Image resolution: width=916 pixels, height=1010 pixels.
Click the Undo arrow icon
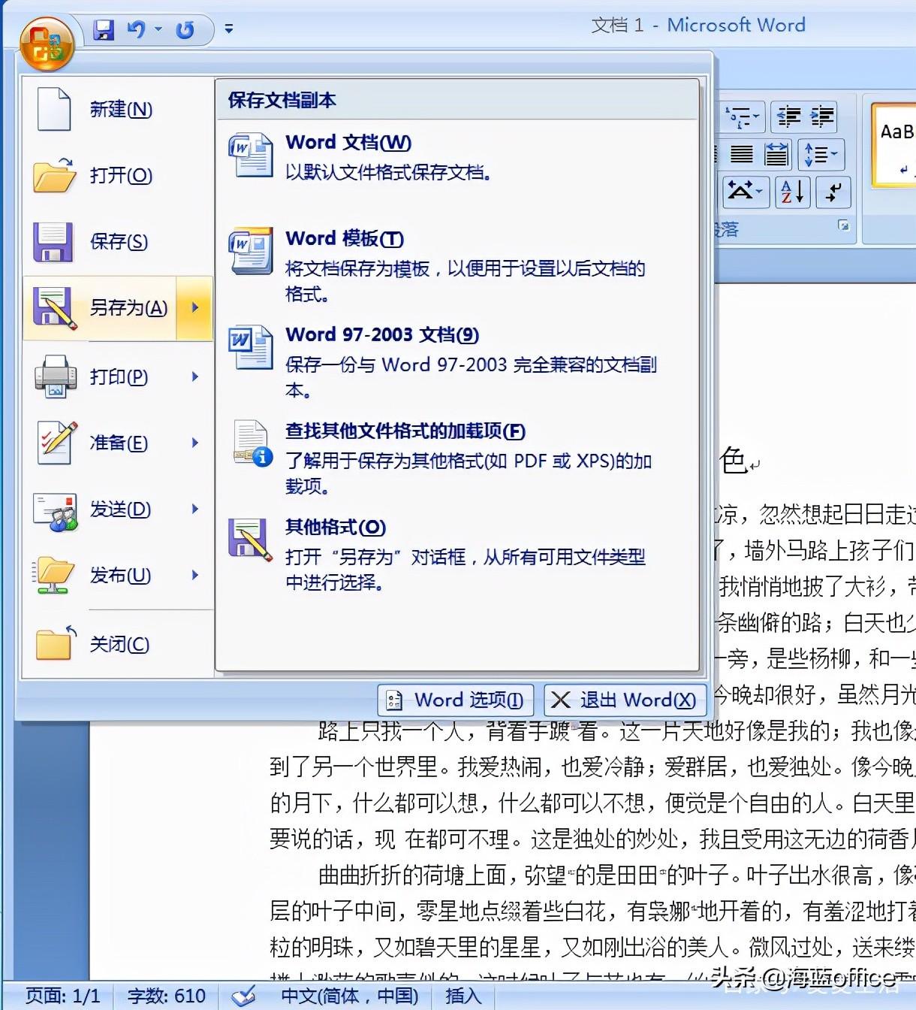(137, 29)
